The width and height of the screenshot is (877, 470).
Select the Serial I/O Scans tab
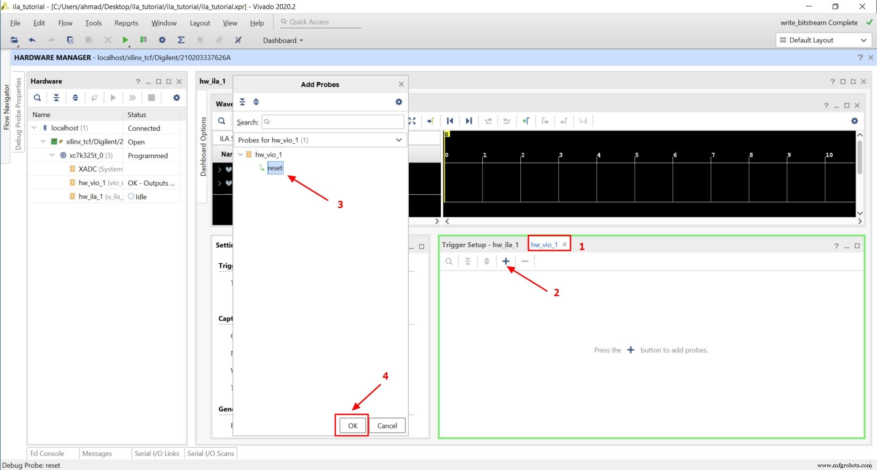[211, 453]
